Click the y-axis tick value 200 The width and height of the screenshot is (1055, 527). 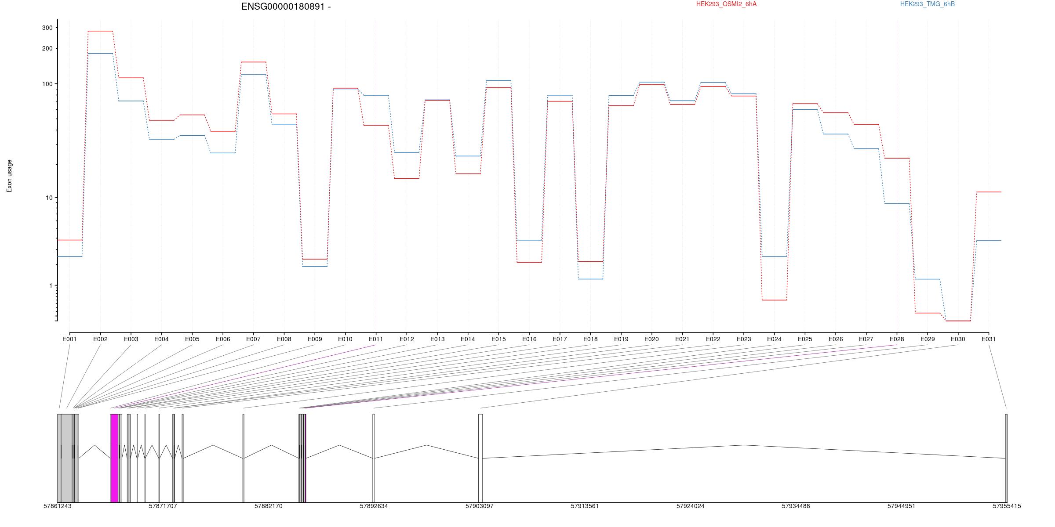coord(47,48)
